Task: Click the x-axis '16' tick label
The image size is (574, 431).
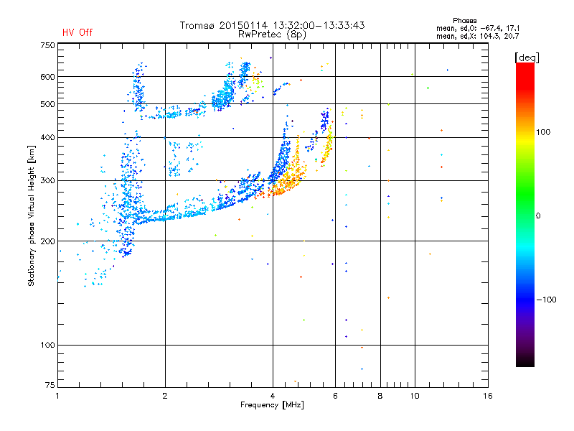Action: pos(488,396)
